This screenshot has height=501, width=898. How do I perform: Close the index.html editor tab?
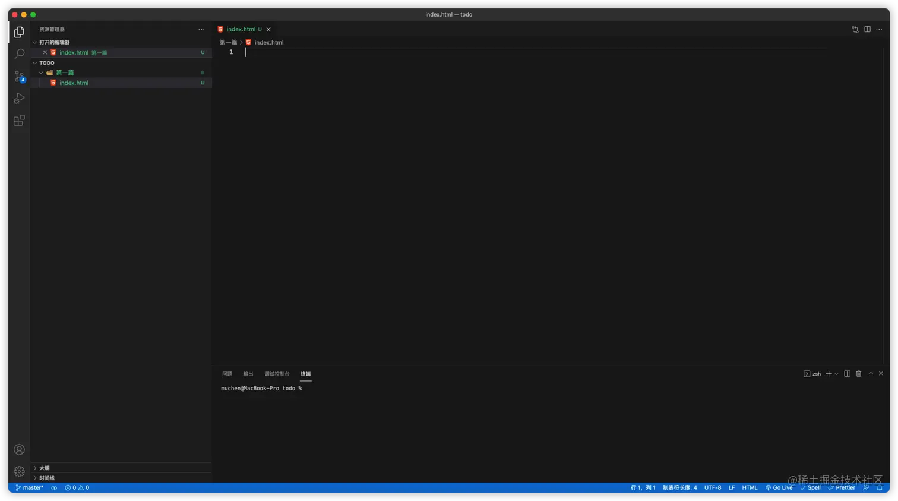coord(268,29)
